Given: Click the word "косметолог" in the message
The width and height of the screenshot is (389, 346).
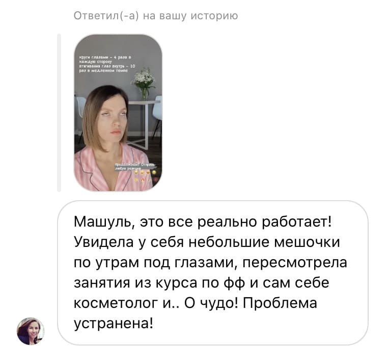Looking at the screenshot, I should click(116, 303).
